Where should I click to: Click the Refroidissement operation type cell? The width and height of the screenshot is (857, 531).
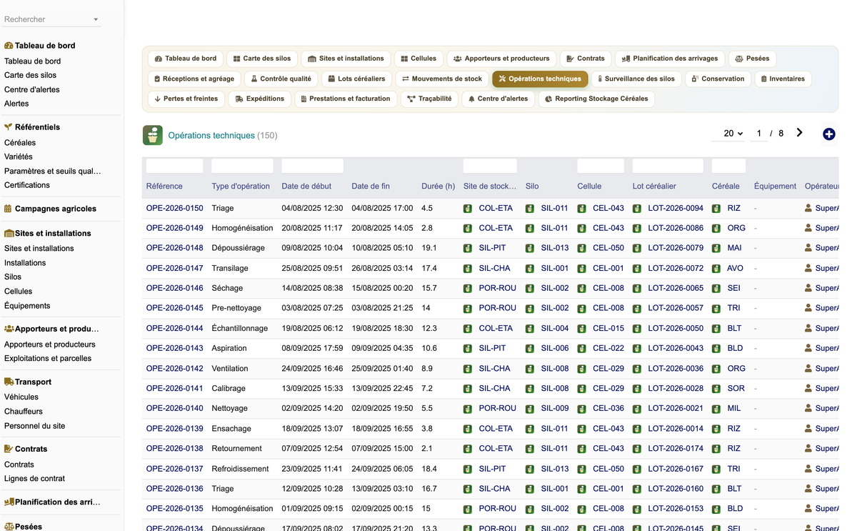[240, 468]
